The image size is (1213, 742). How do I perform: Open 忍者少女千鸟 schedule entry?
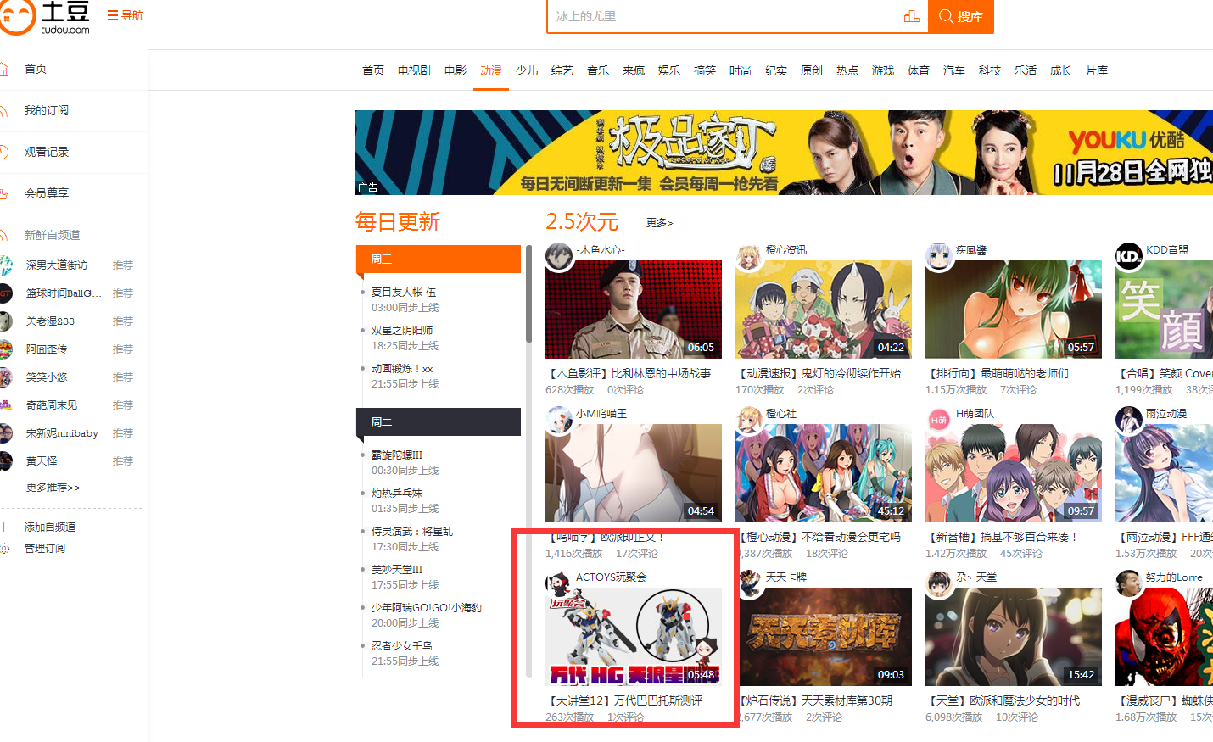coord(402,645)
